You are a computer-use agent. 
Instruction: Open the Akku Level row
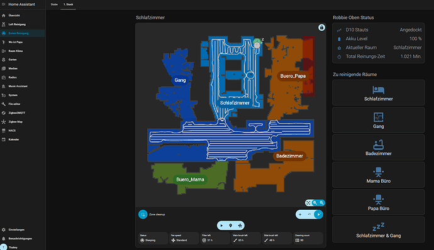(x=379, y=39)
